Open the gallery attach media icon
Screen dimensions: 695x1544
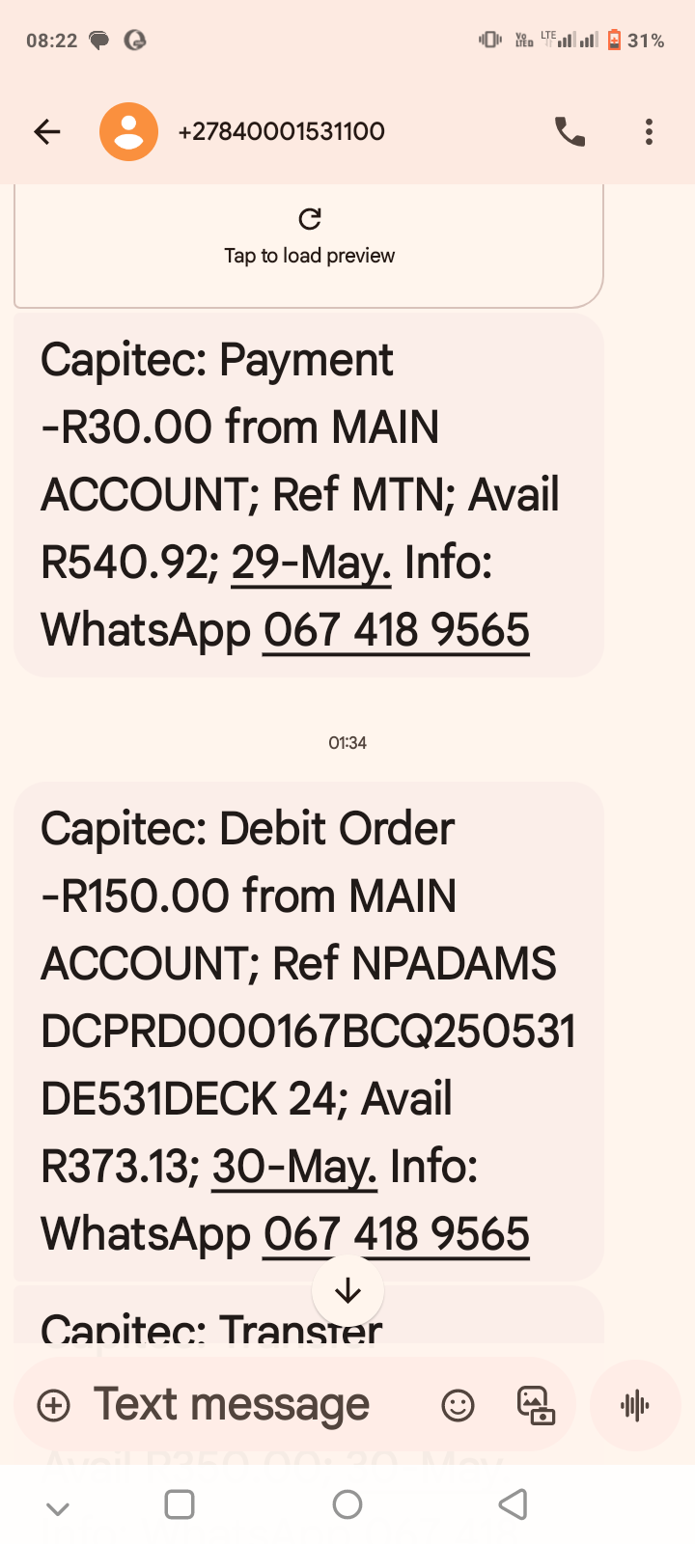click(x=536, y=1405)
